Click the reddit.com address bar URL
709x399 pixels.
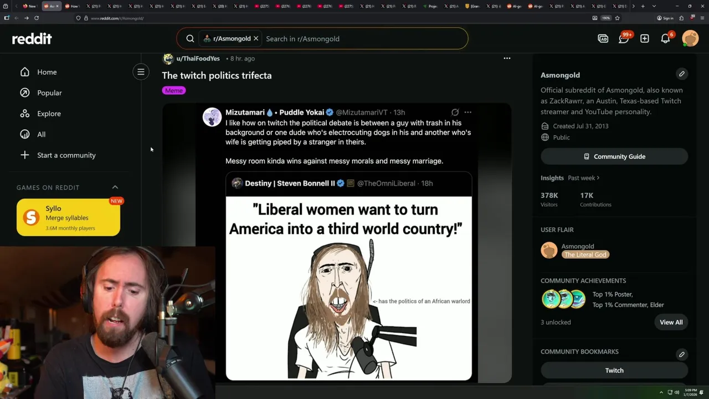point(117,18)
